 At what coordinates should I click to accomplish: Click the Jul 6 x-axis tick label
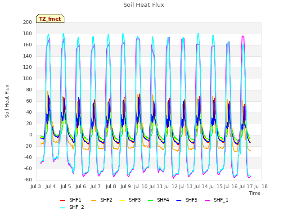coord(81,186)
